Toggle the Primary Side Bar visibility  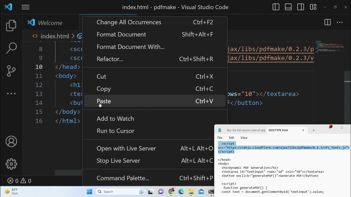pos(276,7)
